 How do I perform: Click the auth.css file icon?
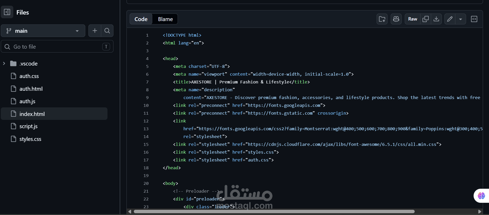[x=13, y=76]
